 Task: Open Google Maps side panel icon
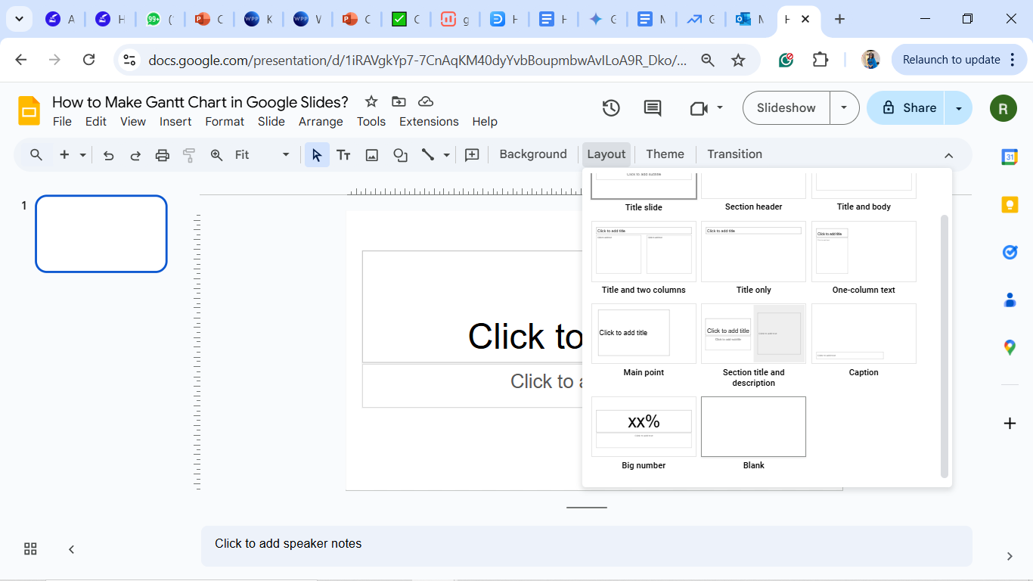pyautogui.click(x=1010, y=347)
